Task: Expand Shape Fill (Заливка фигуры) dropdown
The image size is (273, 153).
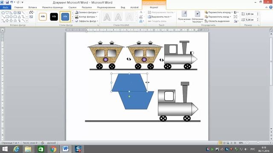Action: (98, 12)
